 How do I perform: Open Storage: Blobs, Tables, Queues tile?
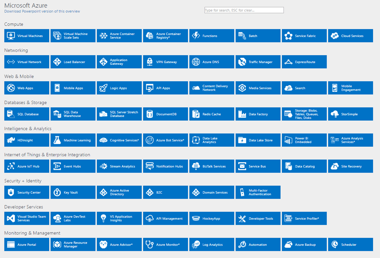[304, 114]
